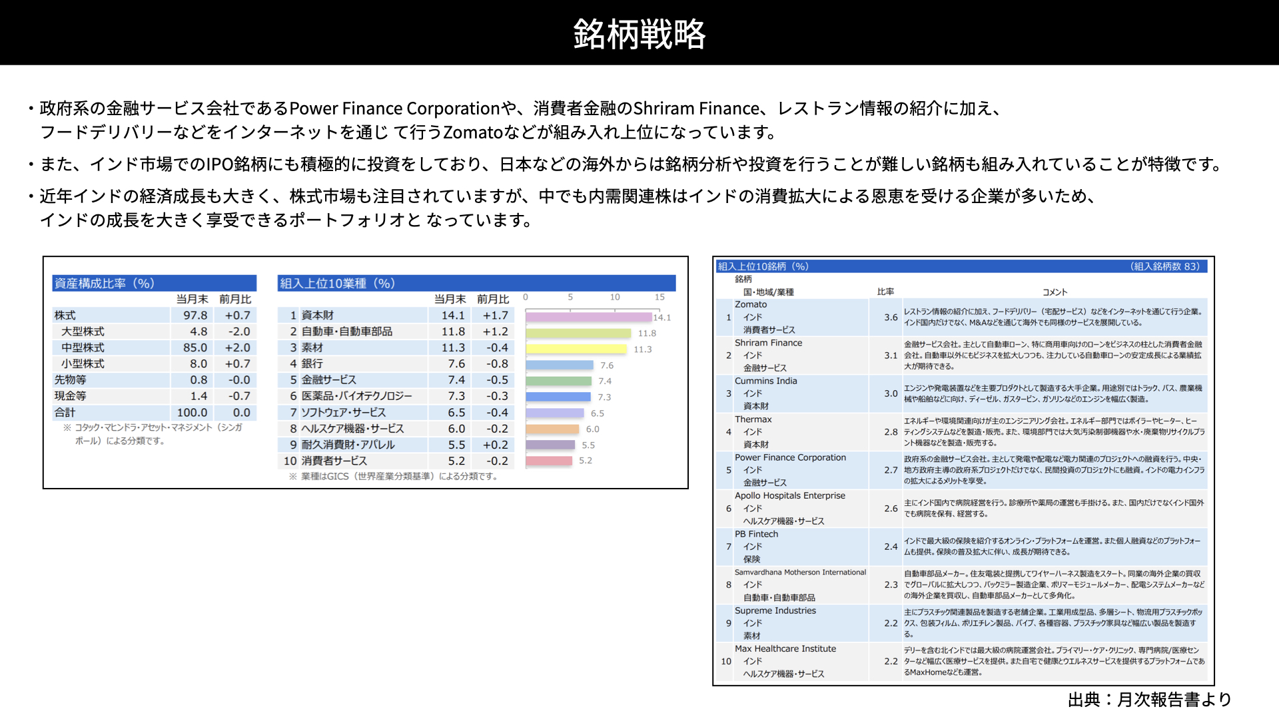Click 金融サービス in the sector table
1279x719 pixels.
pos(328,379)
